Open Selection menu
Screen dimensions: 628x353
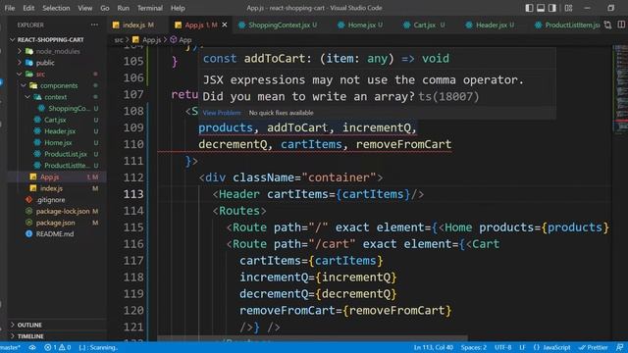pos(56,8)
